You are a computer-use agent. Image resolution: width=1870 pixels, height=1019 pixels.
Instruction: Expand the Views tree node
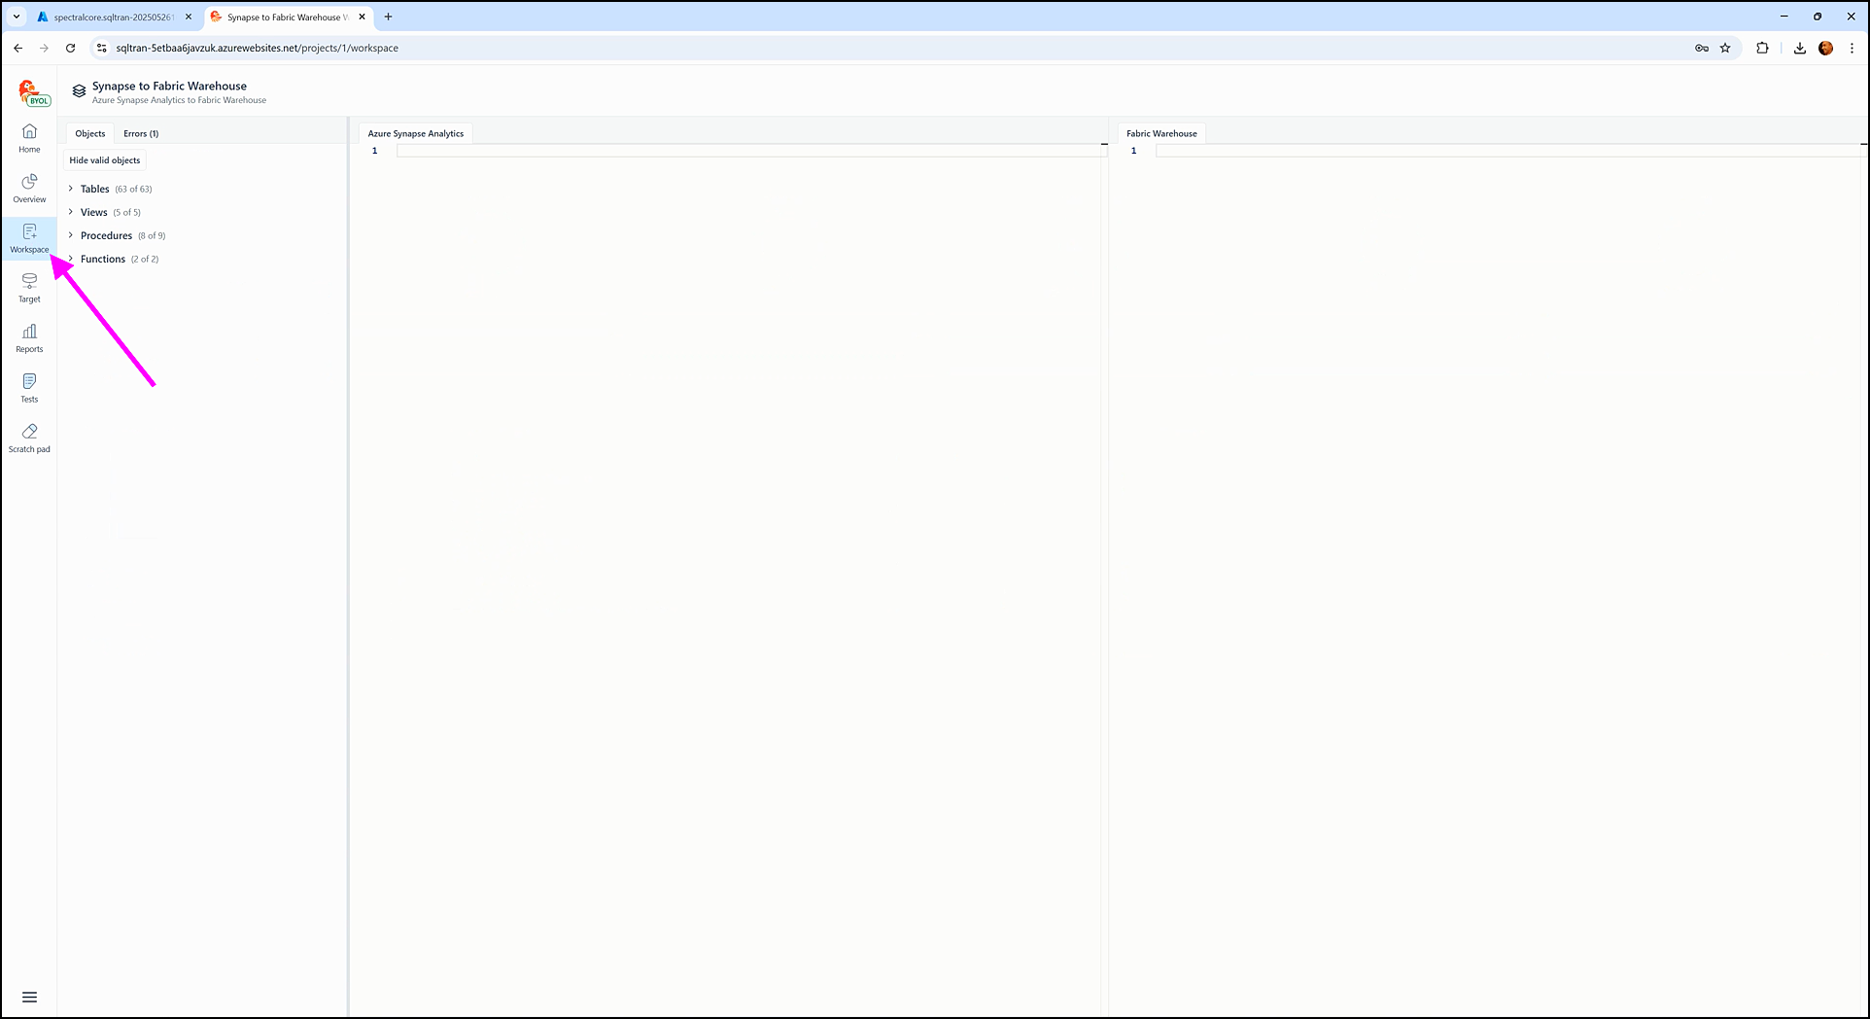71,212
